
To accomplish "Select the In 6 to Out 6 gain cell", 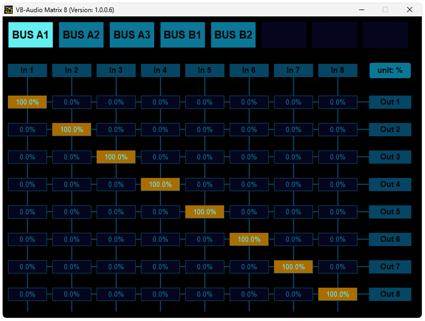I will point(249,239).
